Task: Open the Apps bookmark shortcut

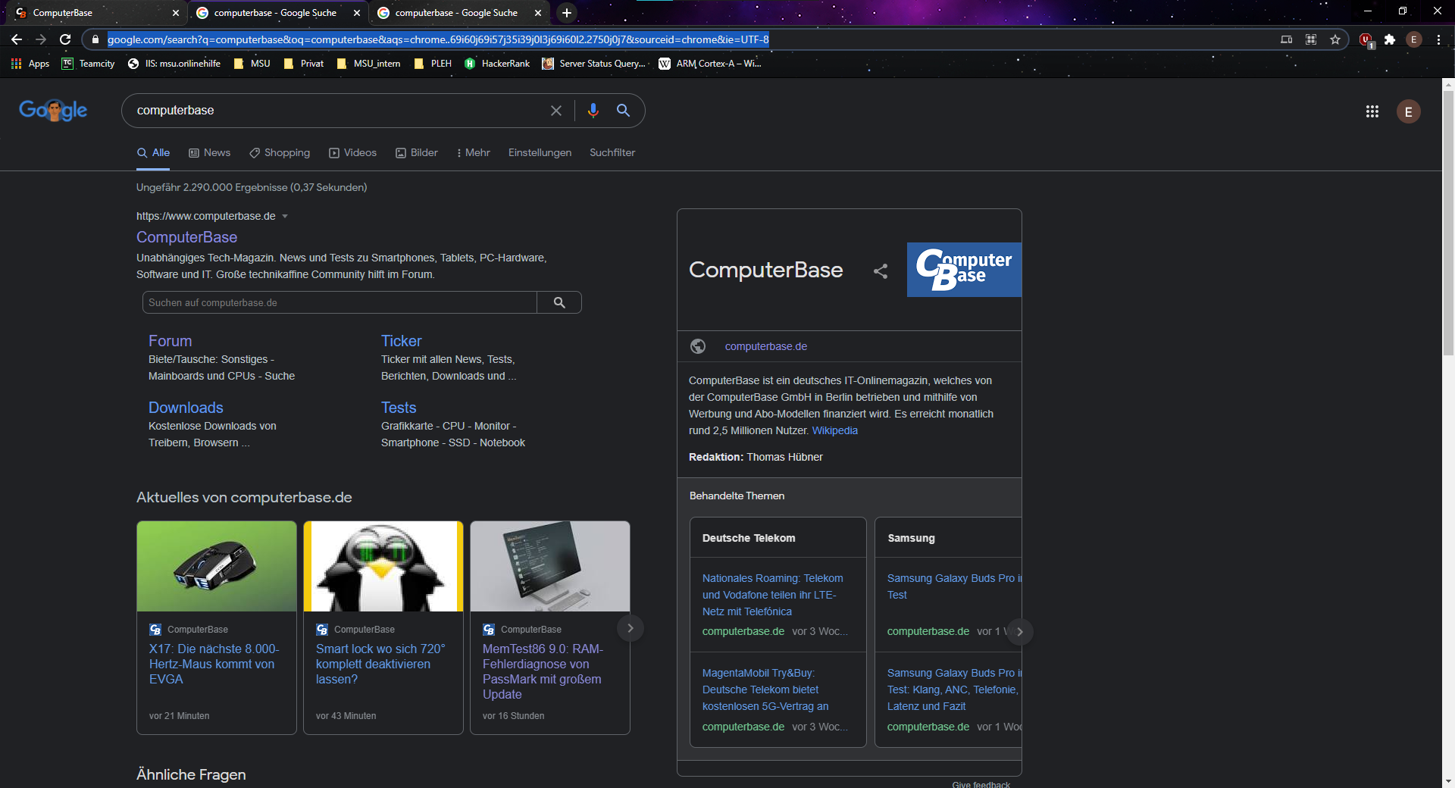Action: 30,64
